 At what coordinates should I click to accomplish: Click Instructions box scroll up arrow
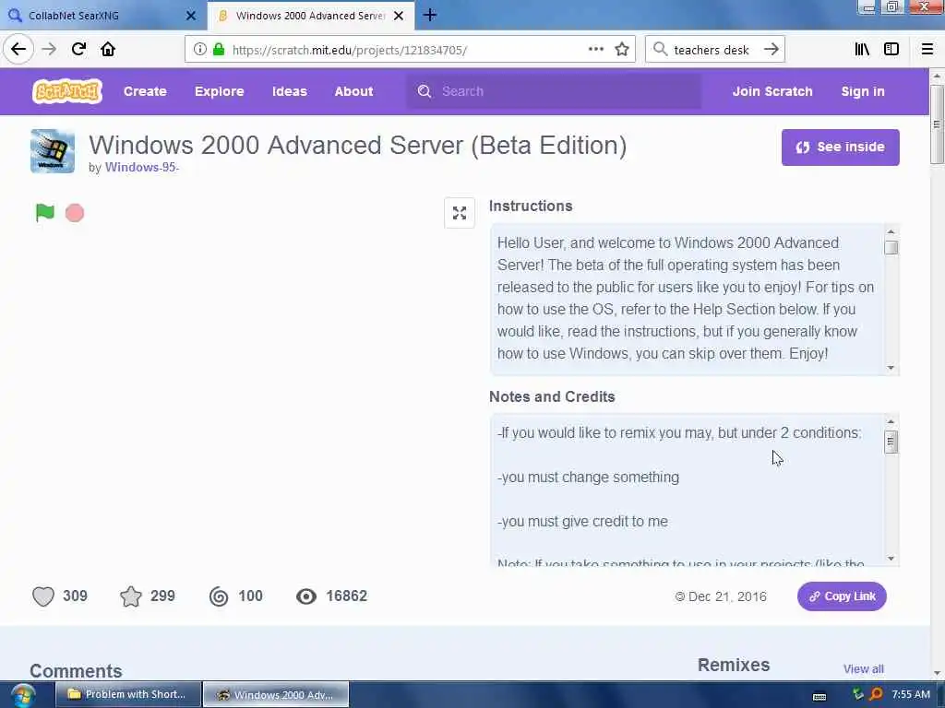click(891, 231)
